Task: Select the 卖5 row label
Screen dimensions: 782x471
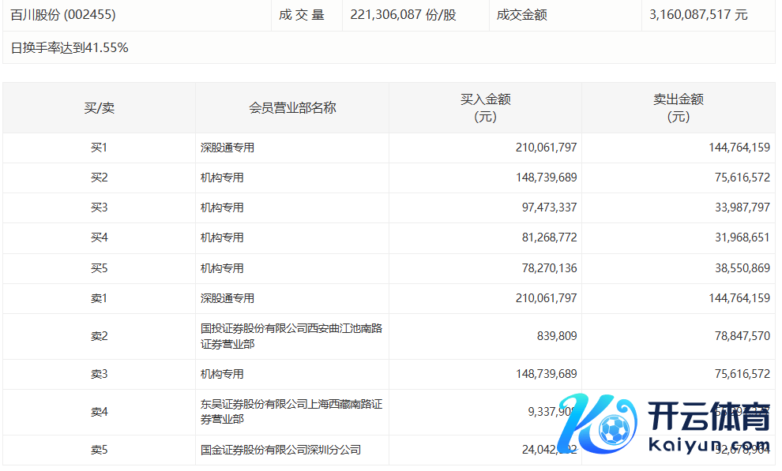Action: click(x=99, y=450)
